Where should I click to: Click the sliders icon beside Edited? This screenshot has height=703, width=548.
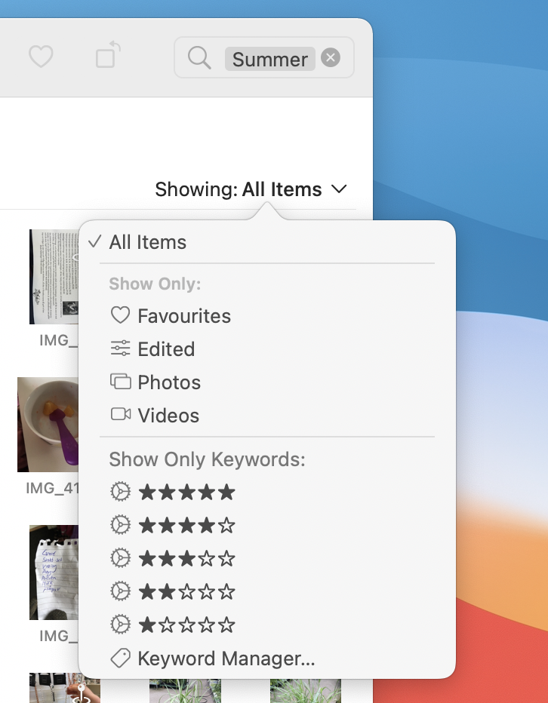click(x=120, y=348)
